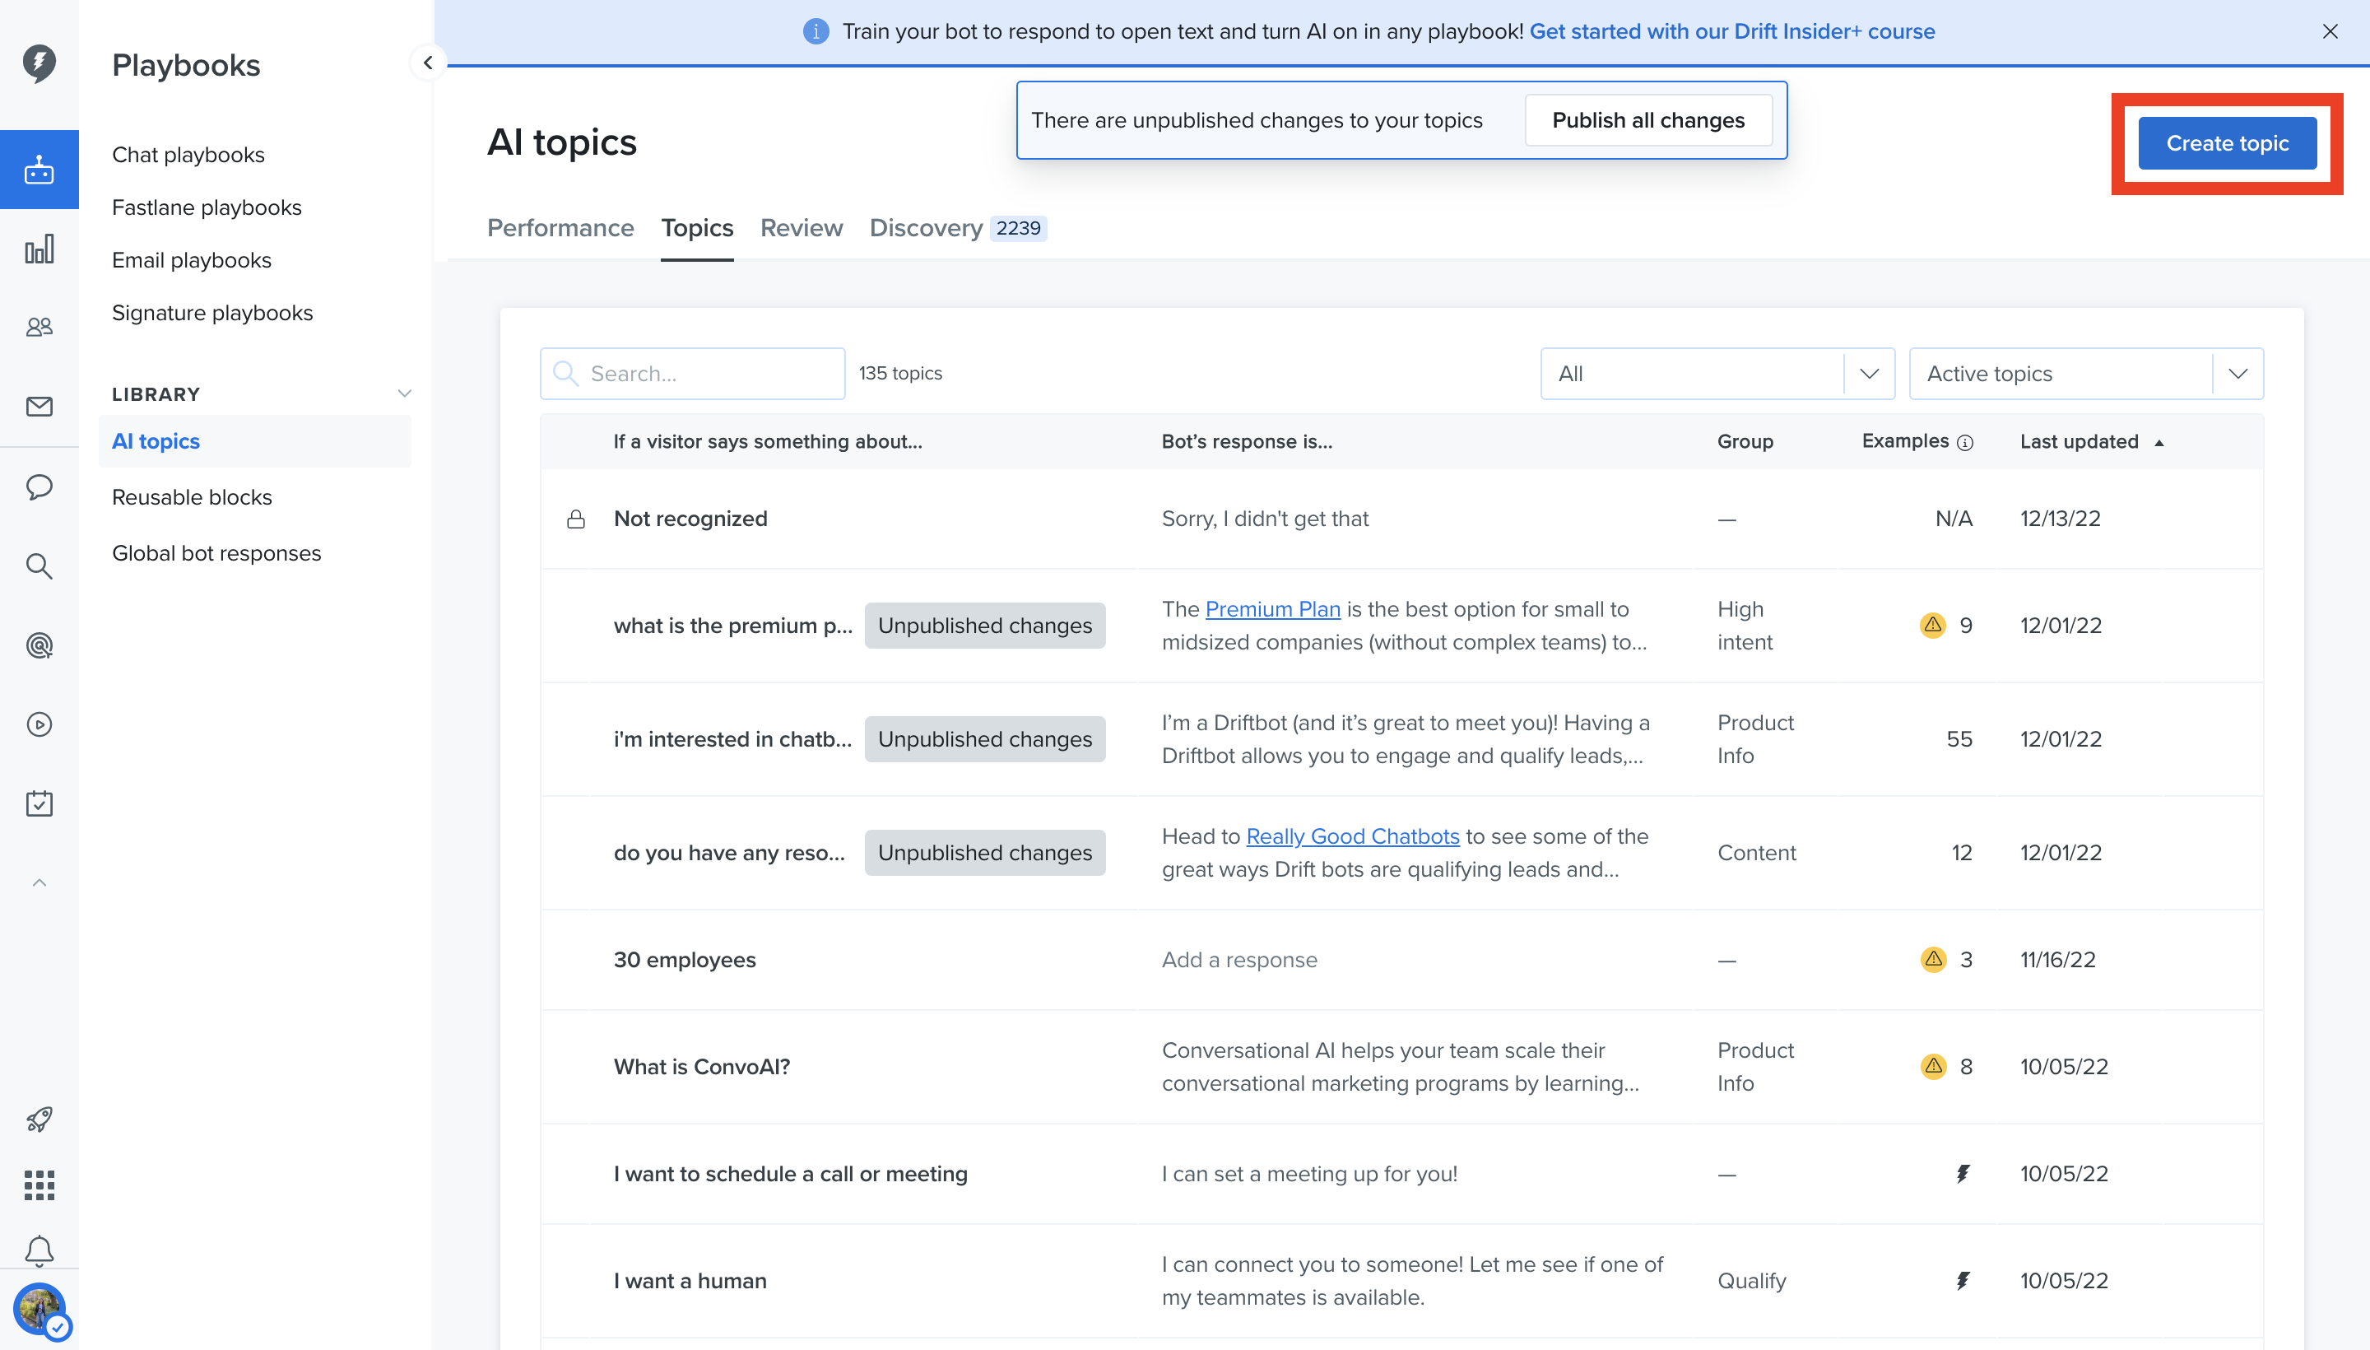Click the Create topic button
Viewport: 2370px width, 1350px height.
point(2226,144)
